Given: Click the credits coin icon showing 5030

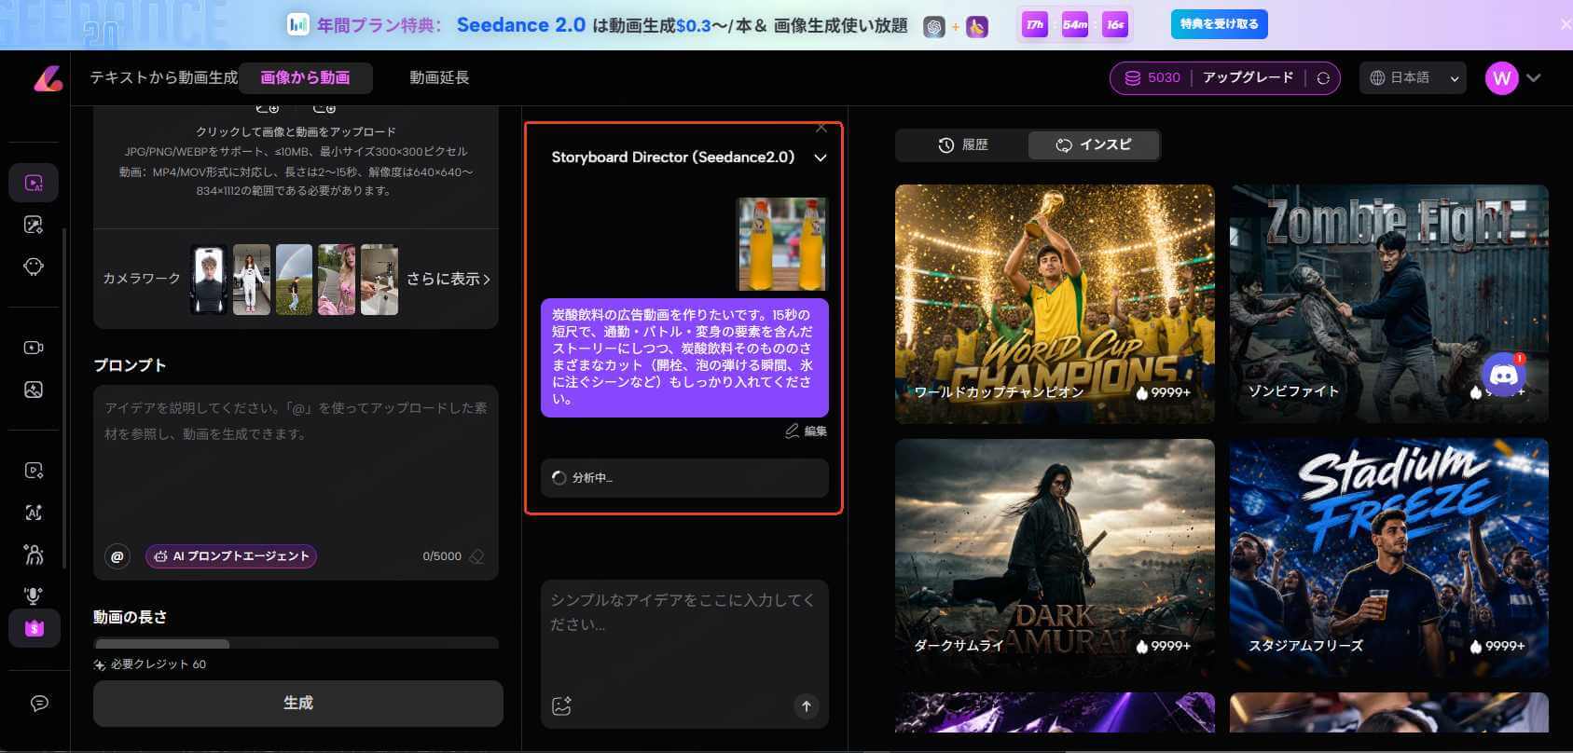Looking at the screenshot, I should (1133, 78).
